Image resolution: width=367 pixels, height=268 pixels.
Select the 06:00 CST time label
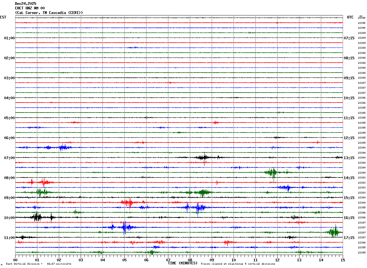click(9, 138)
